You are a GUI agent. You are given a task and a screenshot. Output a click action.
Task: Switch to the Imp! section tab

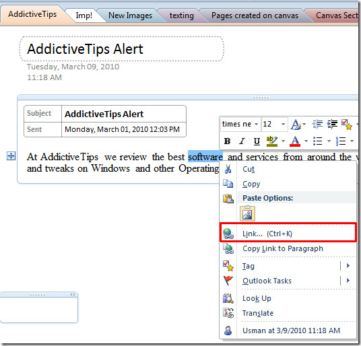click(x=84, y=15)
